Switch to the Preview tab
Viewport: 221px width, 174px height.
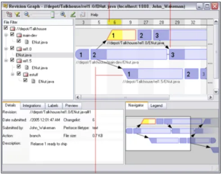click(x=72, y=105)
